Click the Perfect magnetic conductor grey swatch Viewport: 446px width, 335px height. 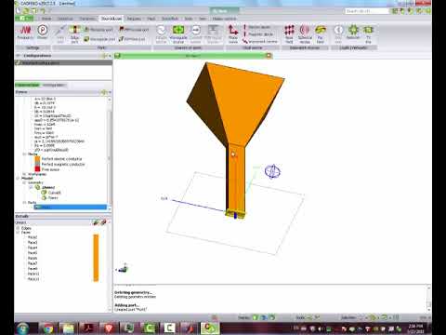coord(37,164)
